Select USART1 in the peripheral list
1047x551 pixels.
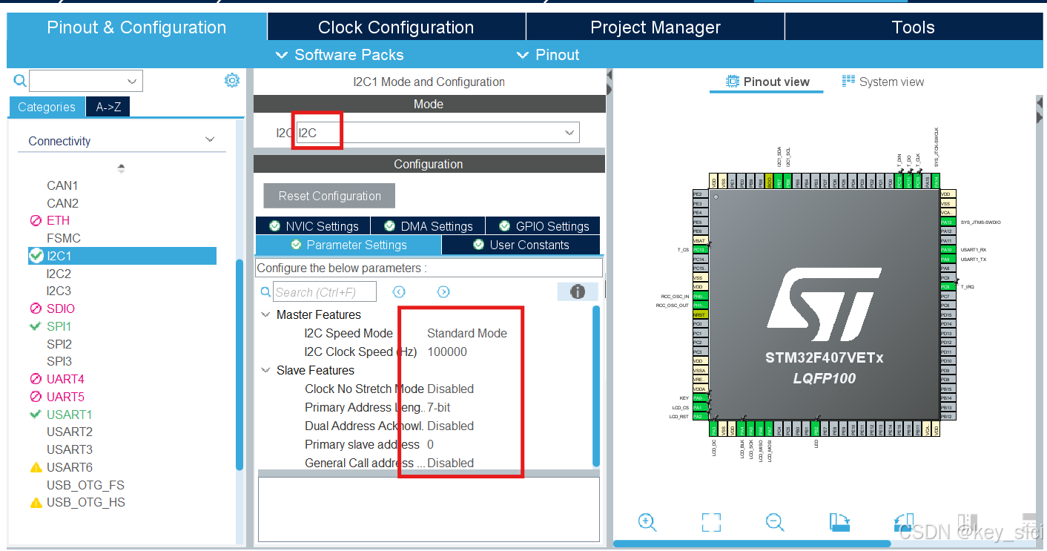click(x=70, y=415)
